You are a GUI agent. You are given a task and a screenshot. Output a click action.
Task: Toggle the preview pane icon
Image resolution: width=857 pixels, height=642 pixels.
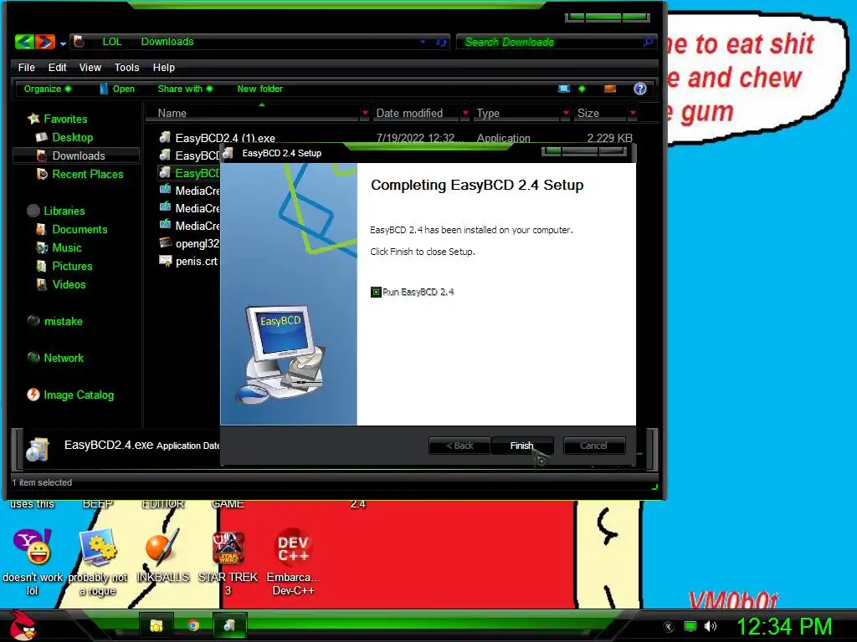(610, 89)
